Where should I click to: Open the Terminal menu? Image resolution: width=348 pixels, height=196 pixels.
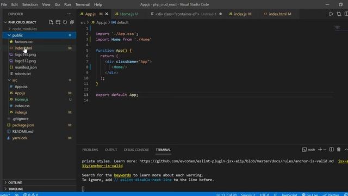point(82,4)
